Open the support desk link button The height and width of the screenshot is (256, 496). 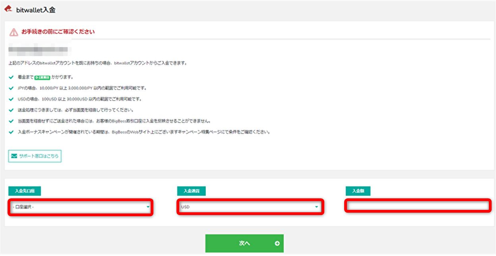(35, 156)
